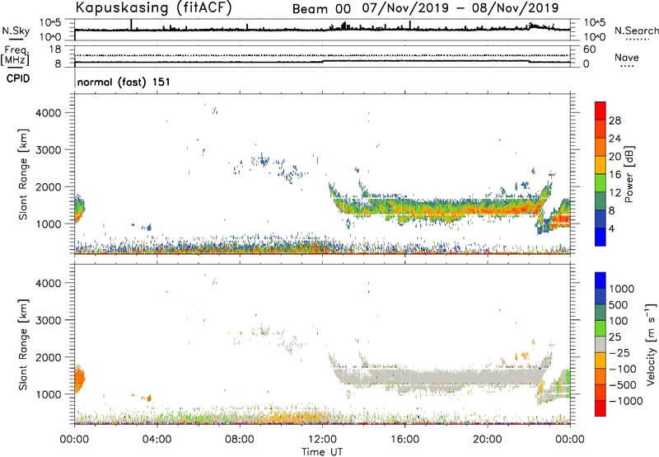Pick the blue bottom segment of Power colorbar
Screen dimensions: 659x457
pos(601,238)
